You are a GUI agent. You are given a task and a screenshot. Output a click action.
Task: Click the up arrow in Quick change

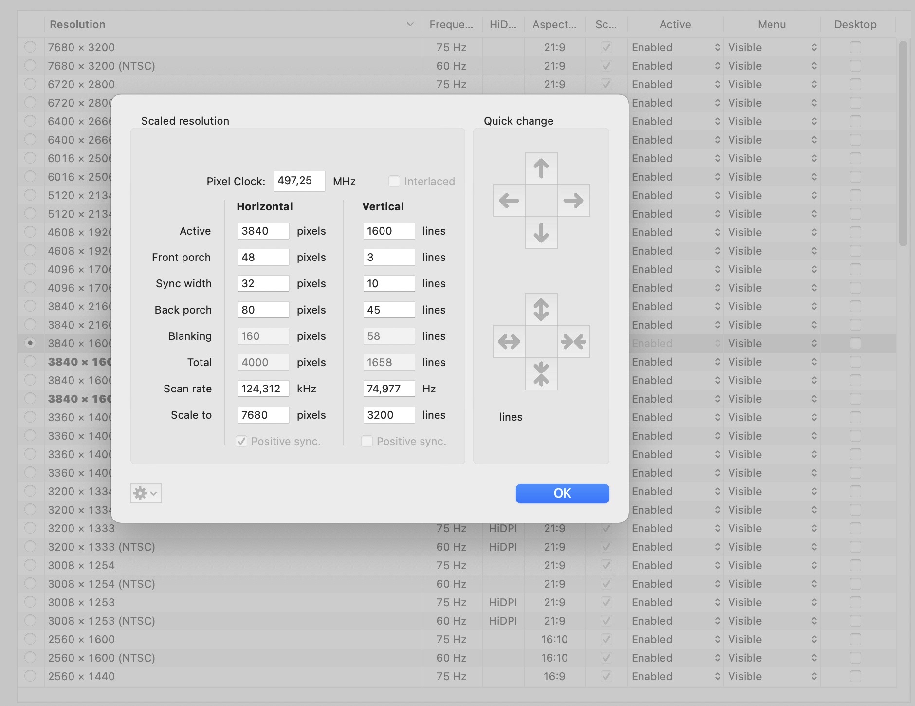coord(541,167)
